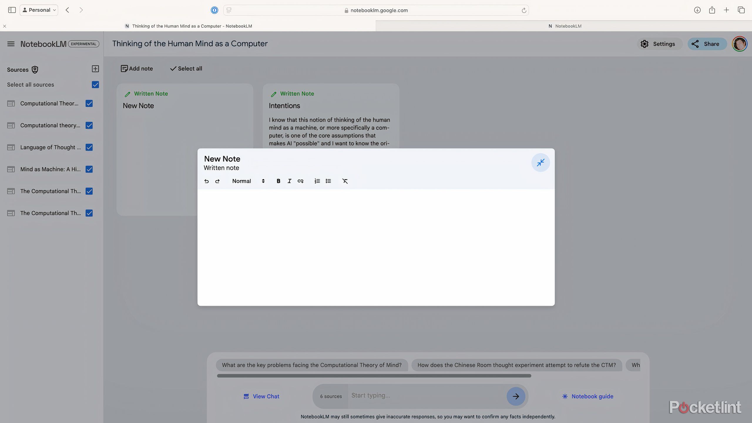Click the View Chat button

(x=261, y=396)
